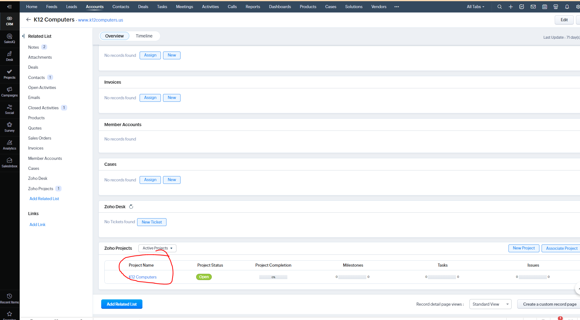This screenshot has width=580, height=320.
Task: Jump to Sales Orders in Related List
Action: pyautogui.click(x=40, y=138)
